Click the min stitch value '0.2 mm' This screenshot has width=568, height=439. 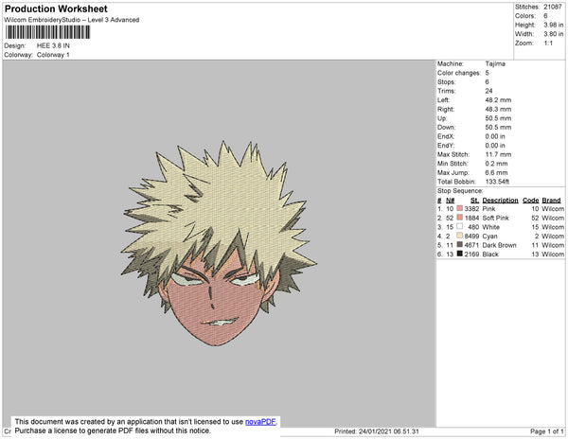(497, 164)
